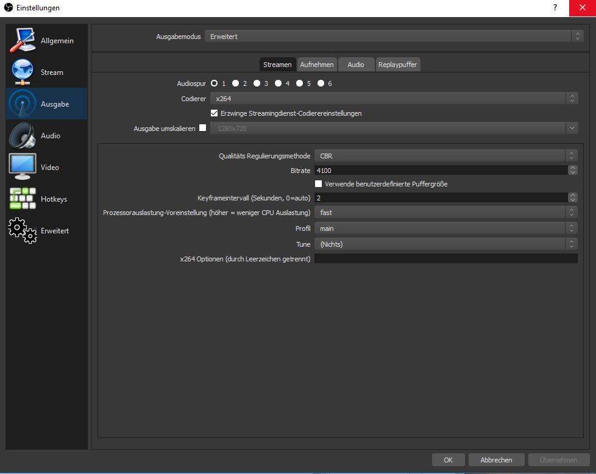Switch to the Audio output tab
Viewport: 596px width, 474px height.
pyautogui.click(x=356, y=65)
